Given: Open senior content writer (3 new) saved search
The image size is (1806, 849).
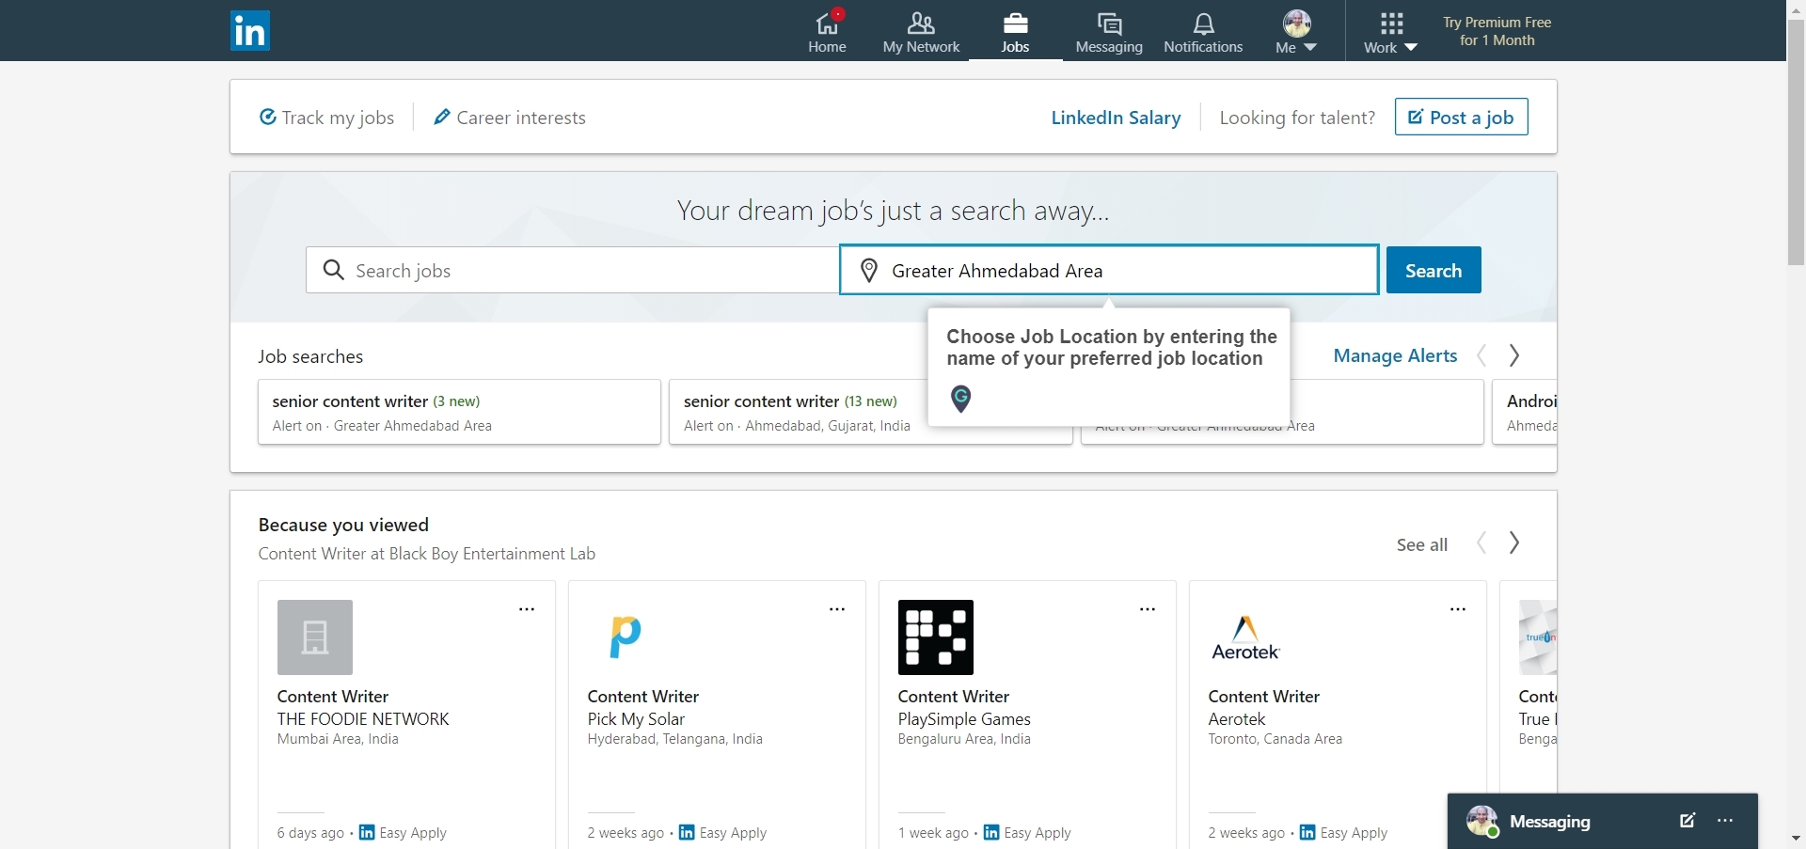Looking at the screenshot, I should [459, 412].
